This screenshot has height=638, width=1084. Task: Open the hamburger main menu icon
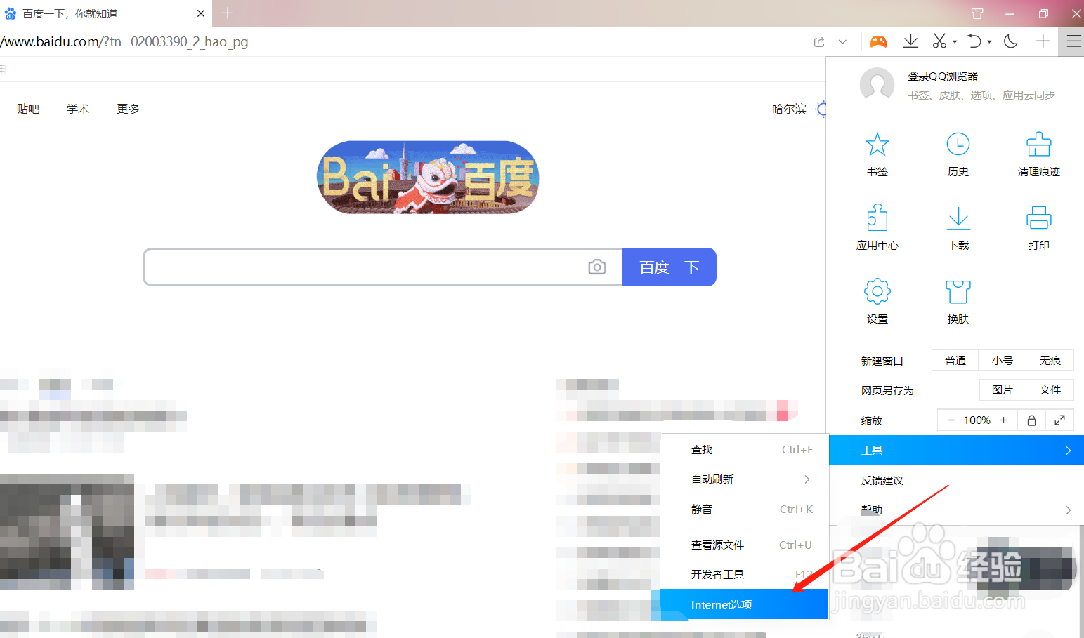(1073, 41)
